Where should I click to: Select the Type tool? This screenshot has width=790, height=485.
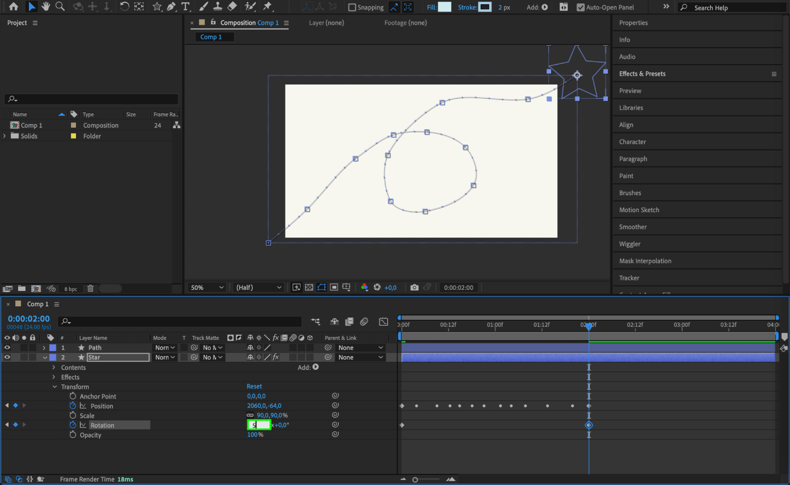pyautogui.click(x=185, y=6)
